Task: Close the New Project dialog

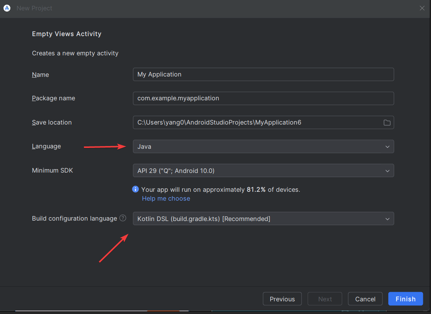Action: (x=422, y=8)
